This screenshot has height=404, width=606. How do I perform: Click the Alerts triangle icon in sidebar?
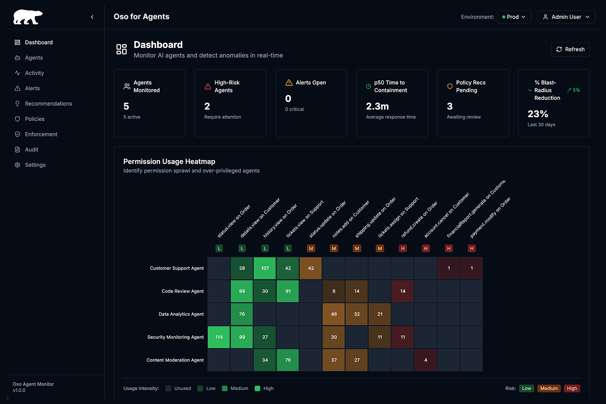[x=17, y=88]
